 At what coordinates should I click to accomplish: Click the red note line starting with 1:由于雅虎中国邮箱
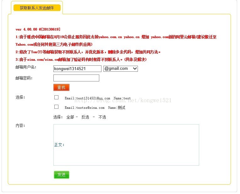pyautogui.click(x=116, y=41)
